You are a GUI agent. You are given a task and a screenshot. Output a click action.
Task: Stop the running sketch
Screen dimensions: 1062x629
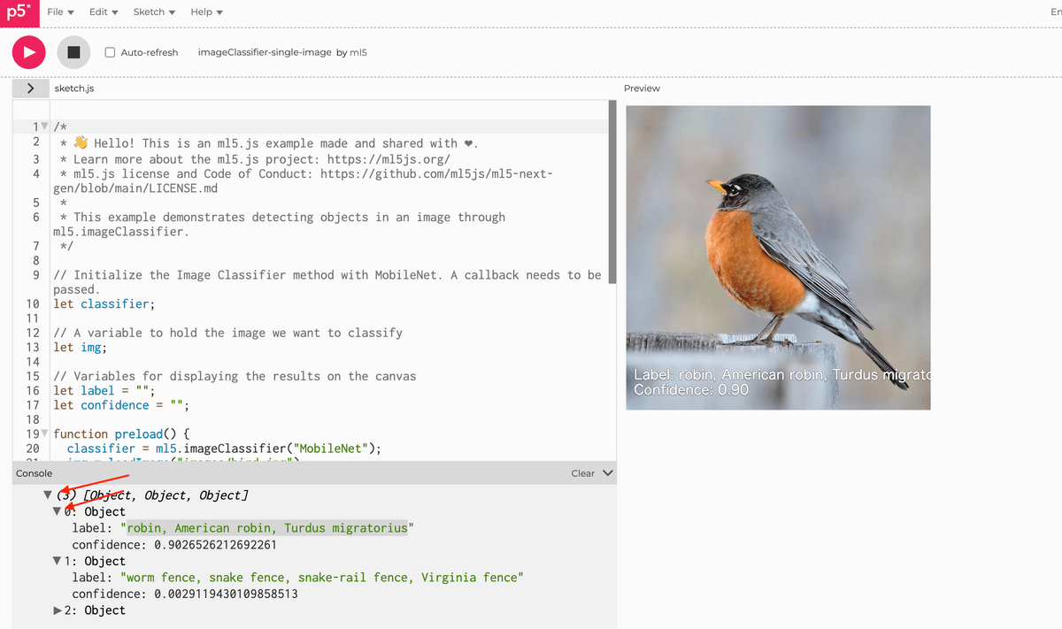tap(73, 52)
